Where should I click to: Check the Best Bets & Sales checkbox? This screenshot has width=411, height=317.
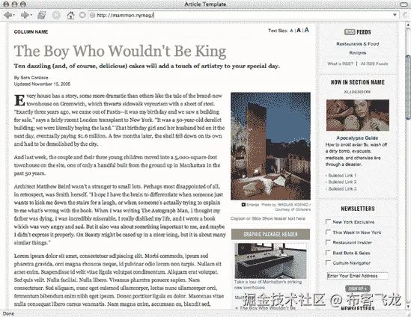[328, 253]
